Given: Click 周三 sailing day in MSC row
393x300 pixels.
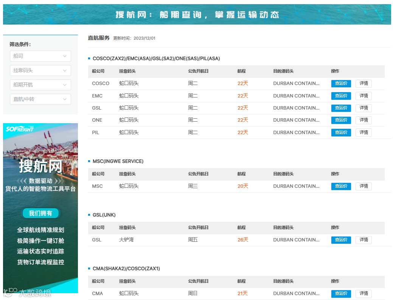Looking at the screenshot, I should tap(193, 186).
